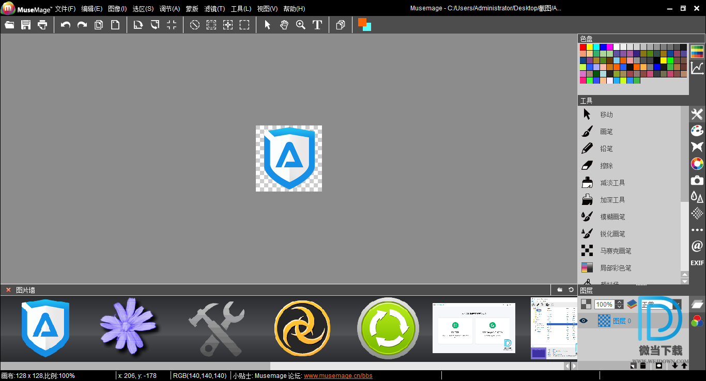Pick the red color swatch
Screen dimensions: 706x381
tap(583, 47)
